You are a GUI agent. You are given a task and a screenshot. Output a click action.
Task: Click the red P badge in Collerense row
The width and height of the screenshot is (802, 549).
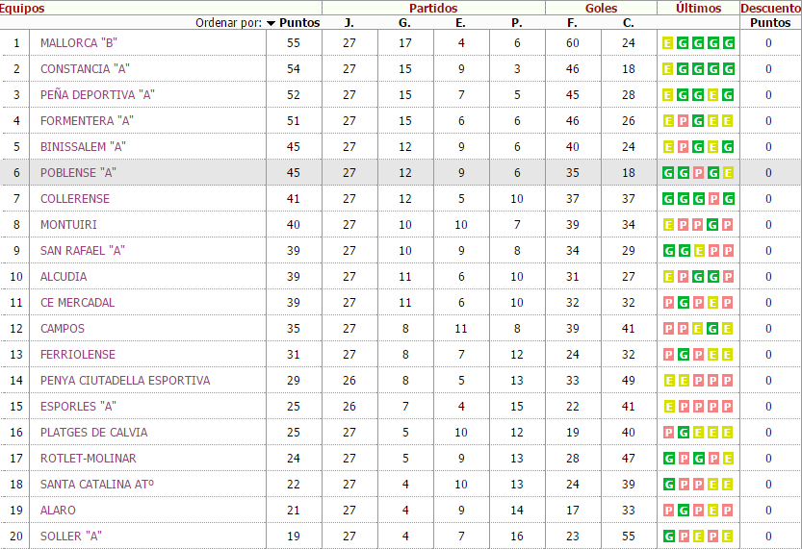click(713, 199)
